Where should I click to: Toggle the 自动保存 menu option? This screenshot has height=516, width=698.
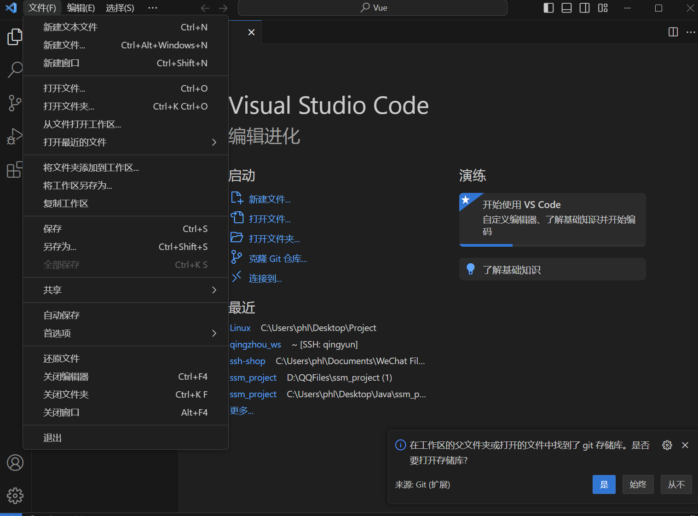tap(126, 315)
